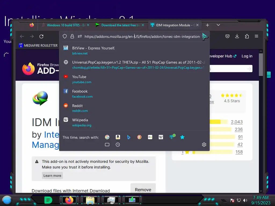Select the Wikipedia suggestion
Screen dimensions: 275x206
(134, 122)
